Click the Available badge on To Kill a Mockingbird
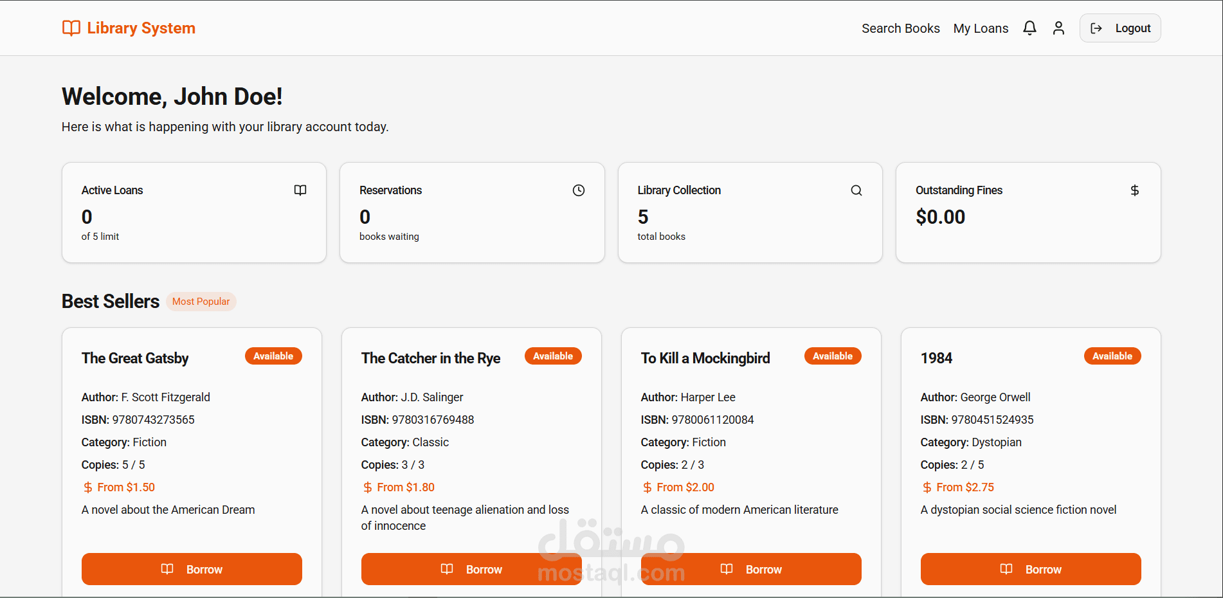Image resolution: width=1223 pixels, height=598 pixels. [x=833, y=356]
